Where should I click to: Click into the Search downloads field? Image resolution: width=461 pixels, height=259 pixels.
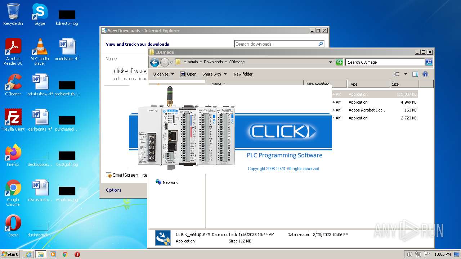click(276, 44)
